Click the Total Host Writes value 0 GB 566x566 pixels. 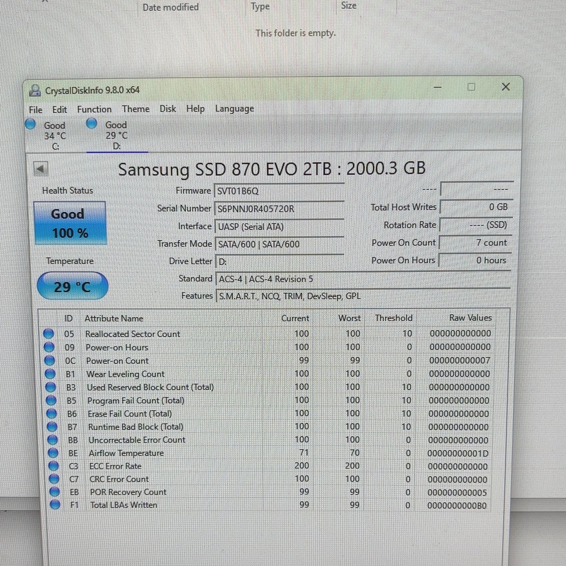pyautogui.click(x=477, y=207)
